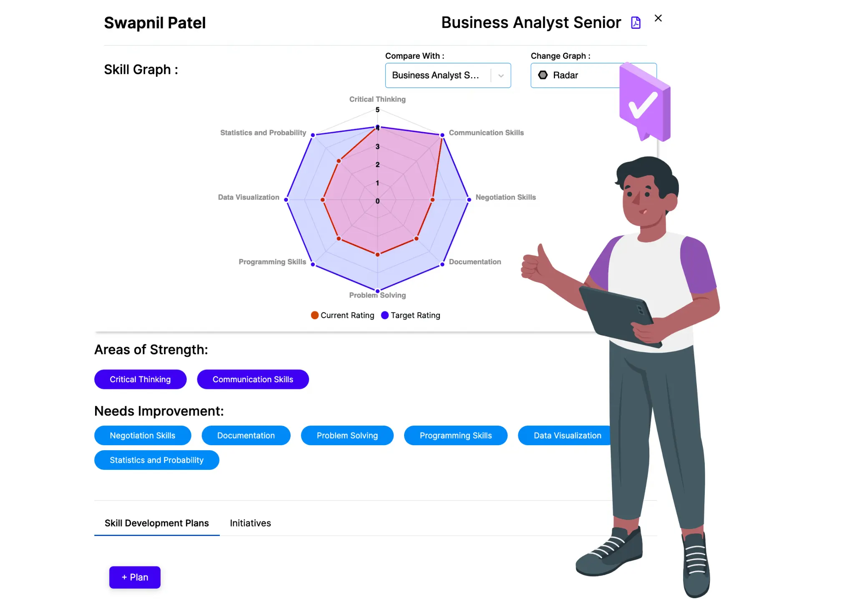Click the PDF export icon
Viewport: 847px width, 599px height.
tap(636, 22)
